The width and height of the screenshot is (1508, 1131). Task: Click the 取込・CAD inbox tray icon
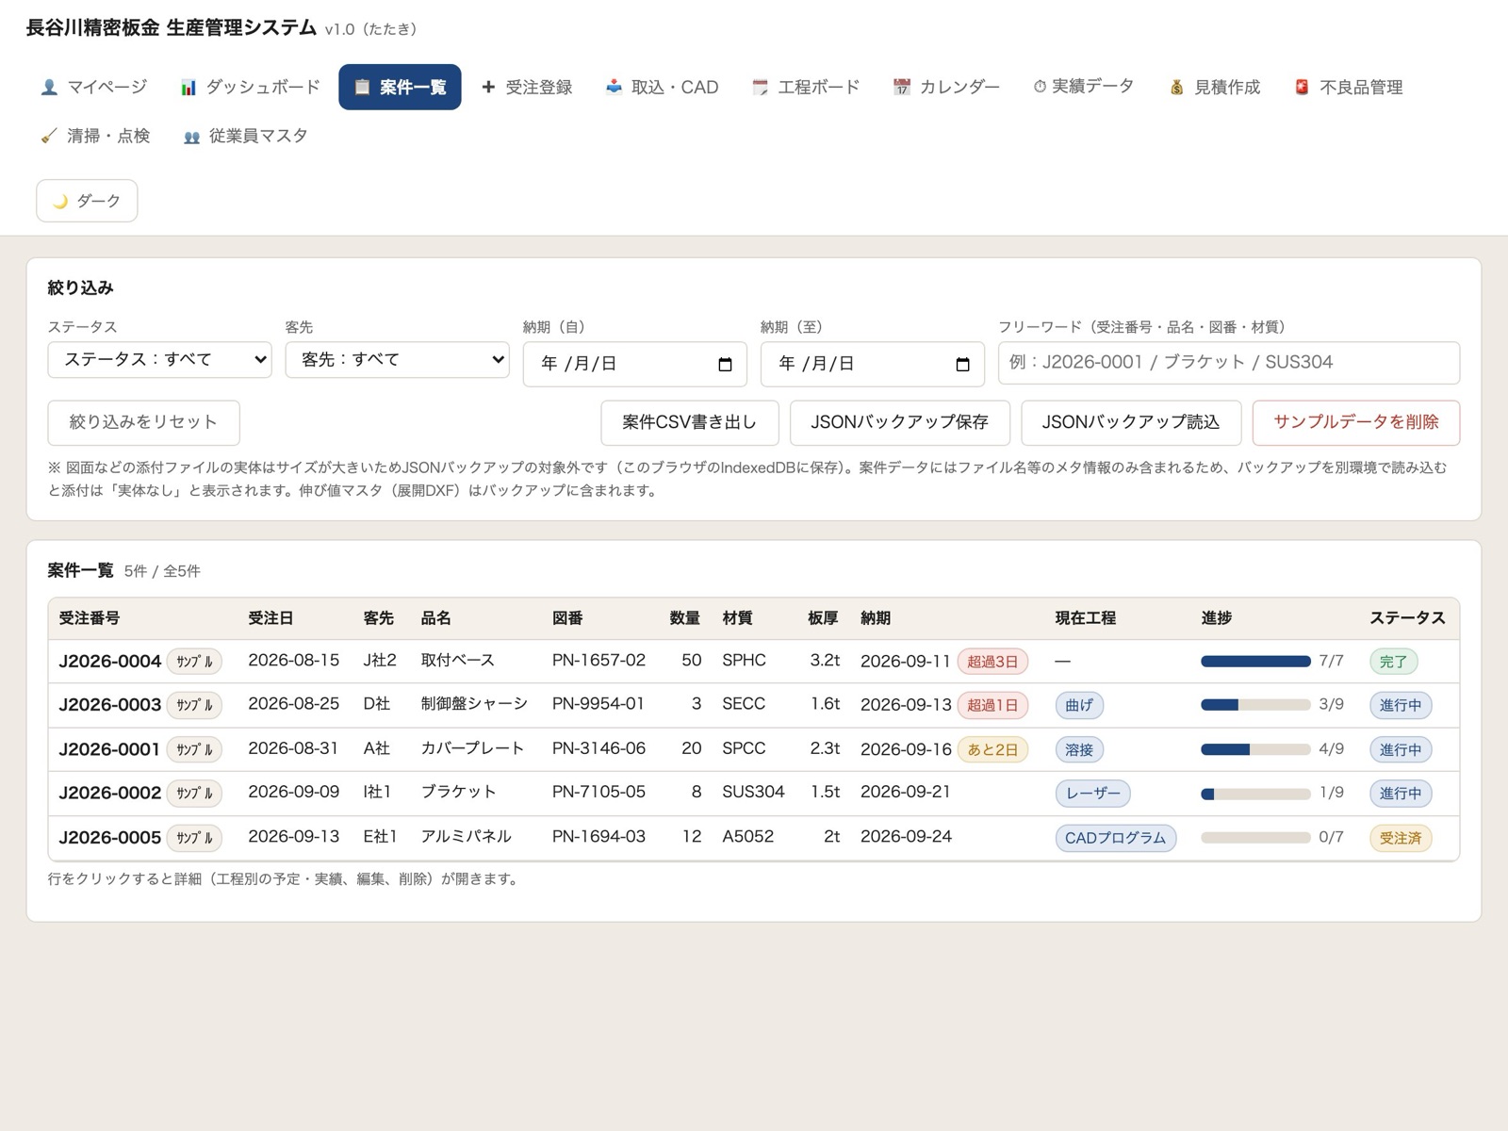(614, 88)
